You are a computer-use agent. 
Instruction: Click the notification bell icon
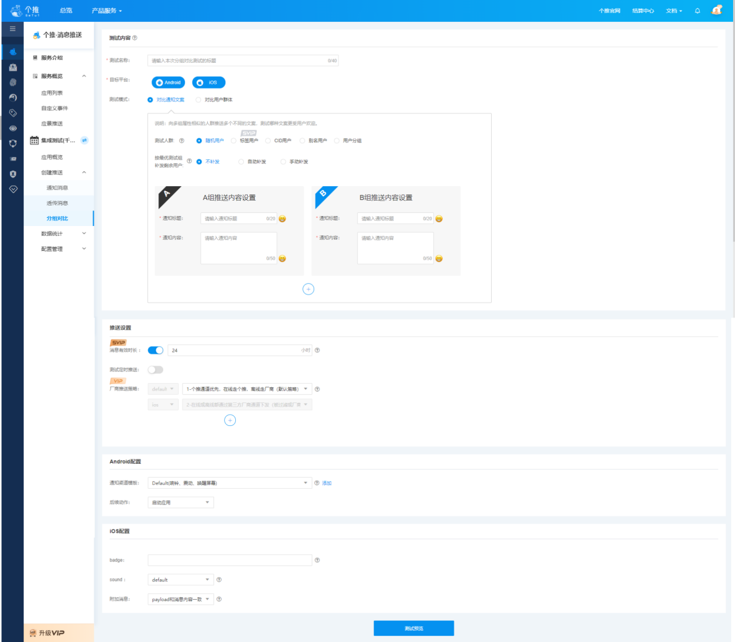pyautogui.click(x=698, y=11)
